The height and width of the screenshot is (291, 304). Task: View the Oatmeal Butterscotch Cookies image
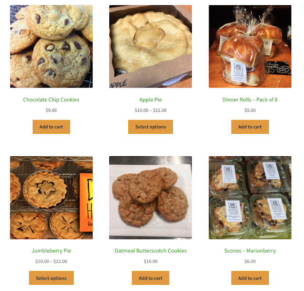pyautogui.click(x=151, y=198)
